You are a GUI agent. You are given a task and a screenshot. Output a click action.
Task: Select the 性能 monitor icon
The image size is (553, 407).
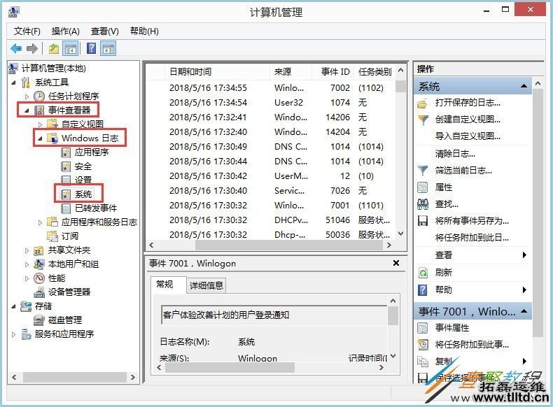[x=38, y=278]
